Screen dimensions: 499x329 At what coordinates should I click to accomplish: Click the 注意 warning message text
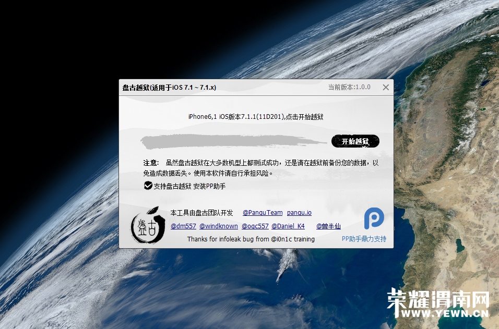261,168
